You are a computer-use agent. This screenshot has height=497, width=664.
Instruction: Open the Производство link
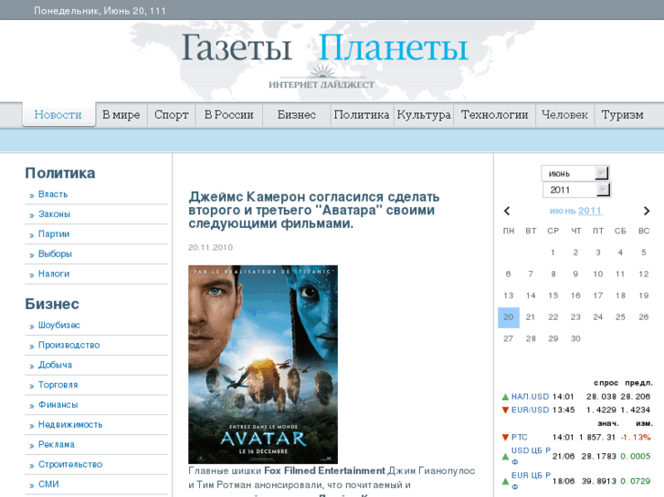click(69, 345)
